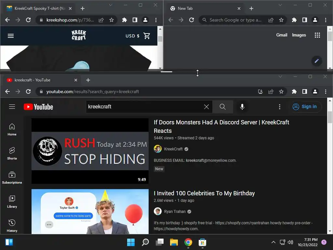Viewport: 333px width, 250px height.
Task: Bookmark the kreekshop page with the star
Action: (112, 20)
